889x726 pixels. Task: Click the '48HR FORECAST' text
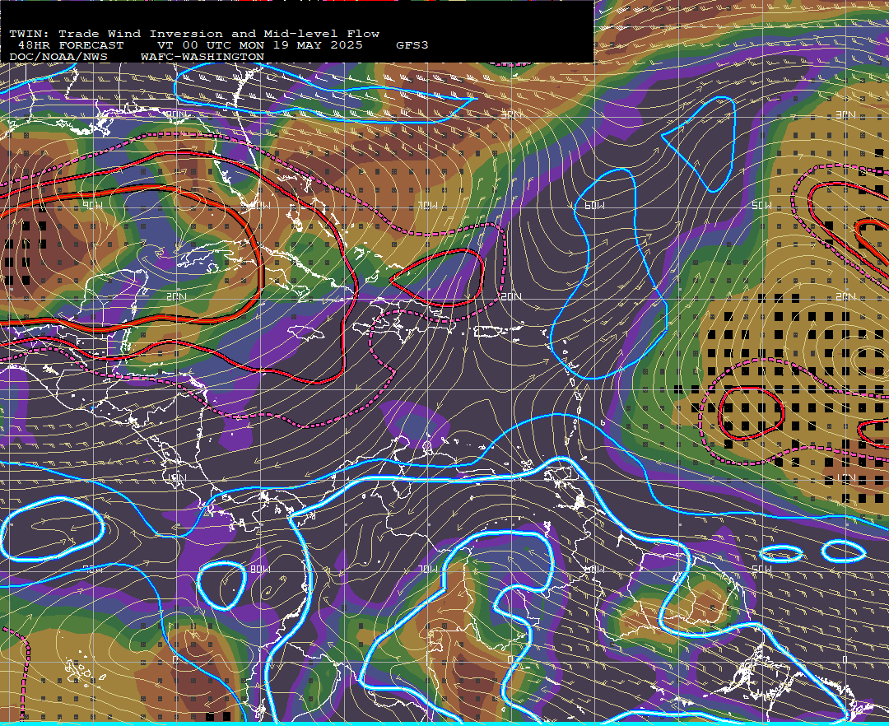[71, 45]
